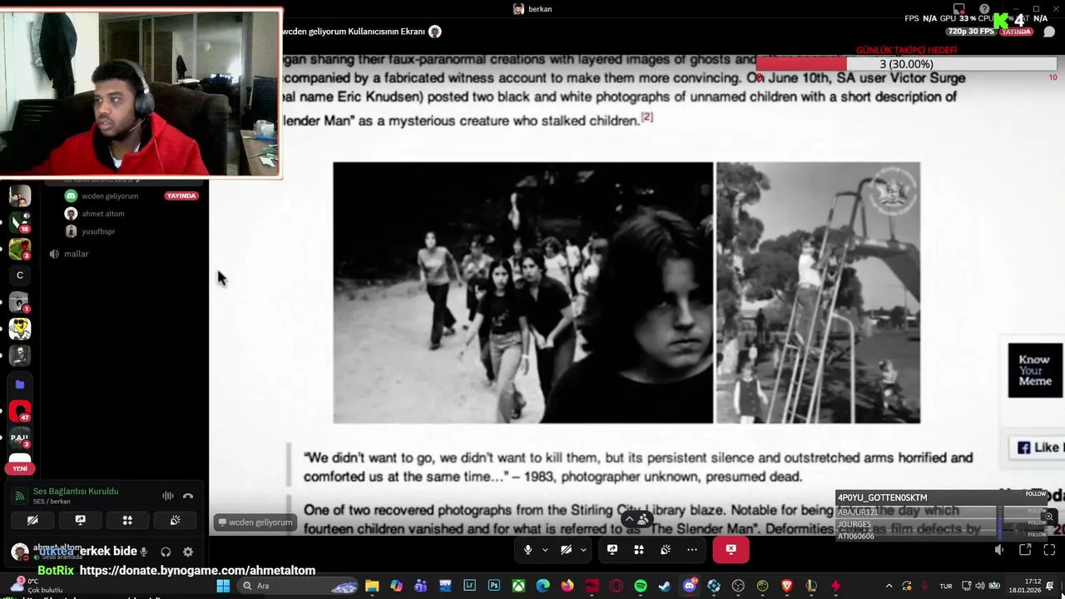The height and width of the screenshot is (599, 1065).
Task: Open Brave browser from taskbar
Action: (786, 586)
